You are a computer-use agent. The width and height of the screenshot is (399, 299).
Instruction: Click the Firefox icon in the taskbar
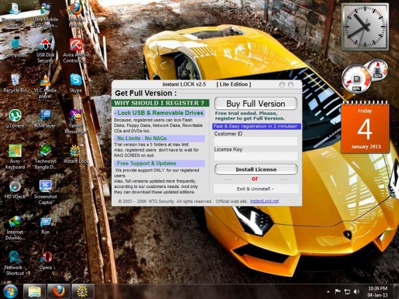[x=59, y=291]
